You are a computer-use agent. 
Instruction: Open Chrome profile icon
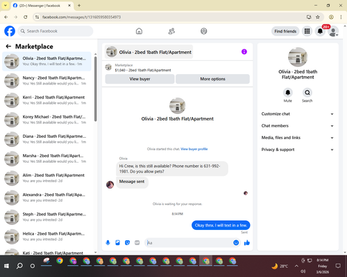point(331,17)
